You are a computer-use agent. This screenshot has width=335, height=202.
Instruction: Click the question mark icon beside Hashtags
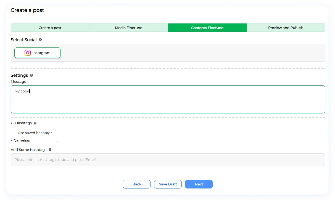pos(35,123)
